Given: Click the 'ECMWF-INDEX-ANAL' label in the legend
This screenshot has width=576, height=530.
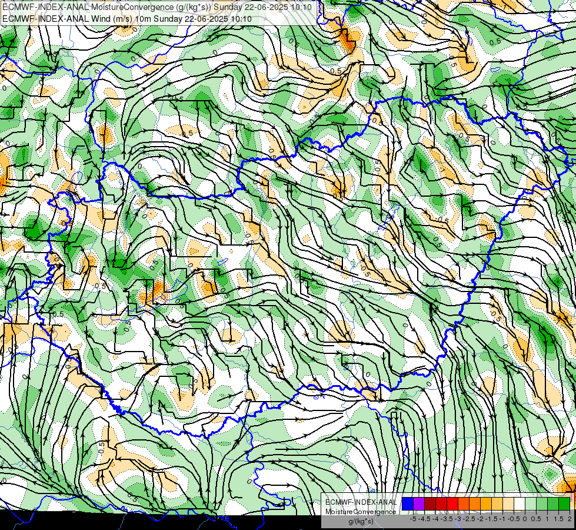Looking at the screenshot, I should pyautogui.click(x=361, y=502).
